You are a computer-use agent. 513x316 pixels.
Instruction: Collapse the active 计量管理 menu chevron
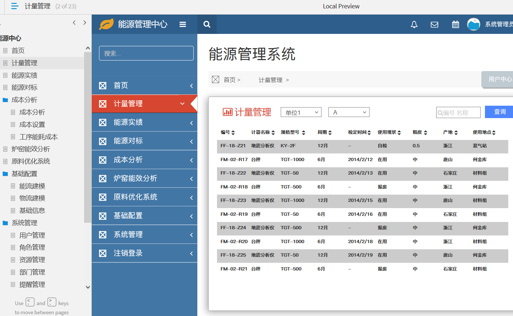click(x=182, y=104)
